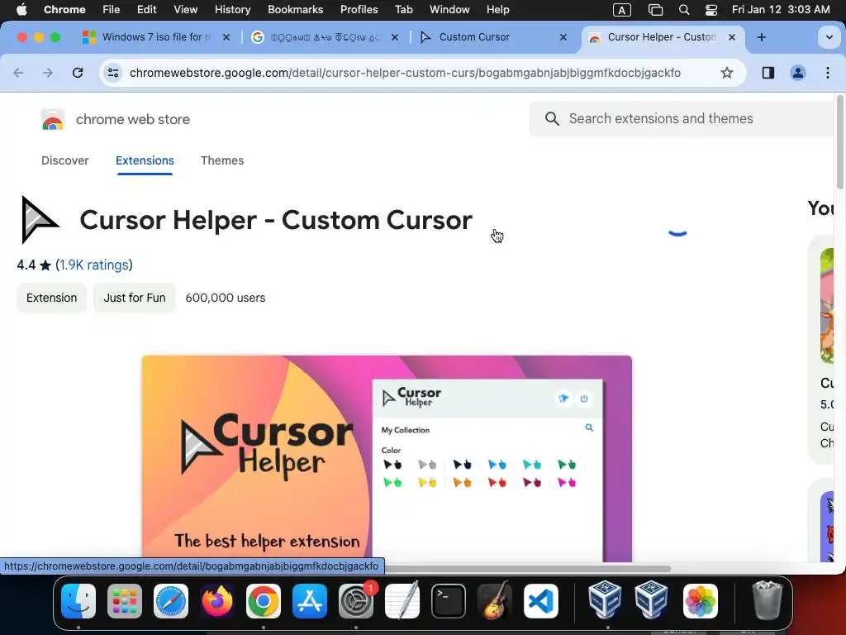This screenshot has height=635, width=846.
Task: Open Visual Studio Code from the Dock
Action: pyautogui.click(x=541, y=600)
